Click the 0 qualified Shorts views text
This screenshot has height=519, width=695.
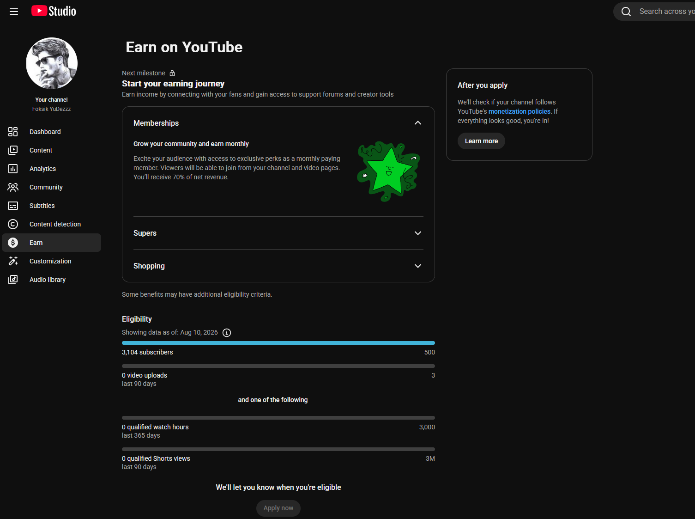(156, 458)
